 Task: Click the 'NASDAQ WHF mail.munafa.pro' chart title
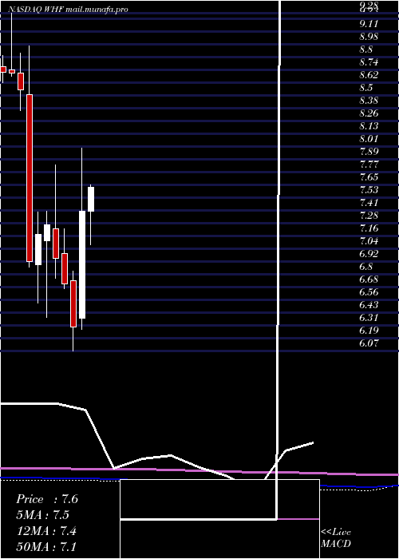(x=68, y=10)
